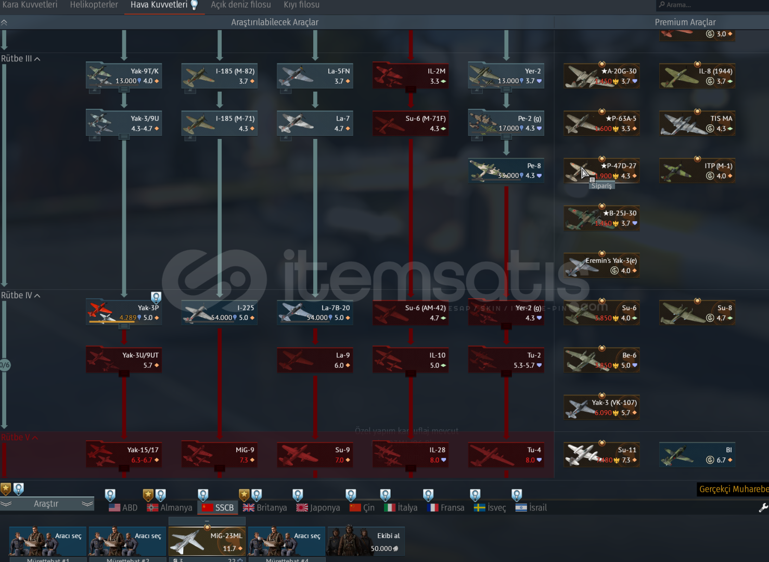The width and height of the screenshot is (769, 562).
Task: Collapse the Rütbe IV section
Action: click(37, 296)
